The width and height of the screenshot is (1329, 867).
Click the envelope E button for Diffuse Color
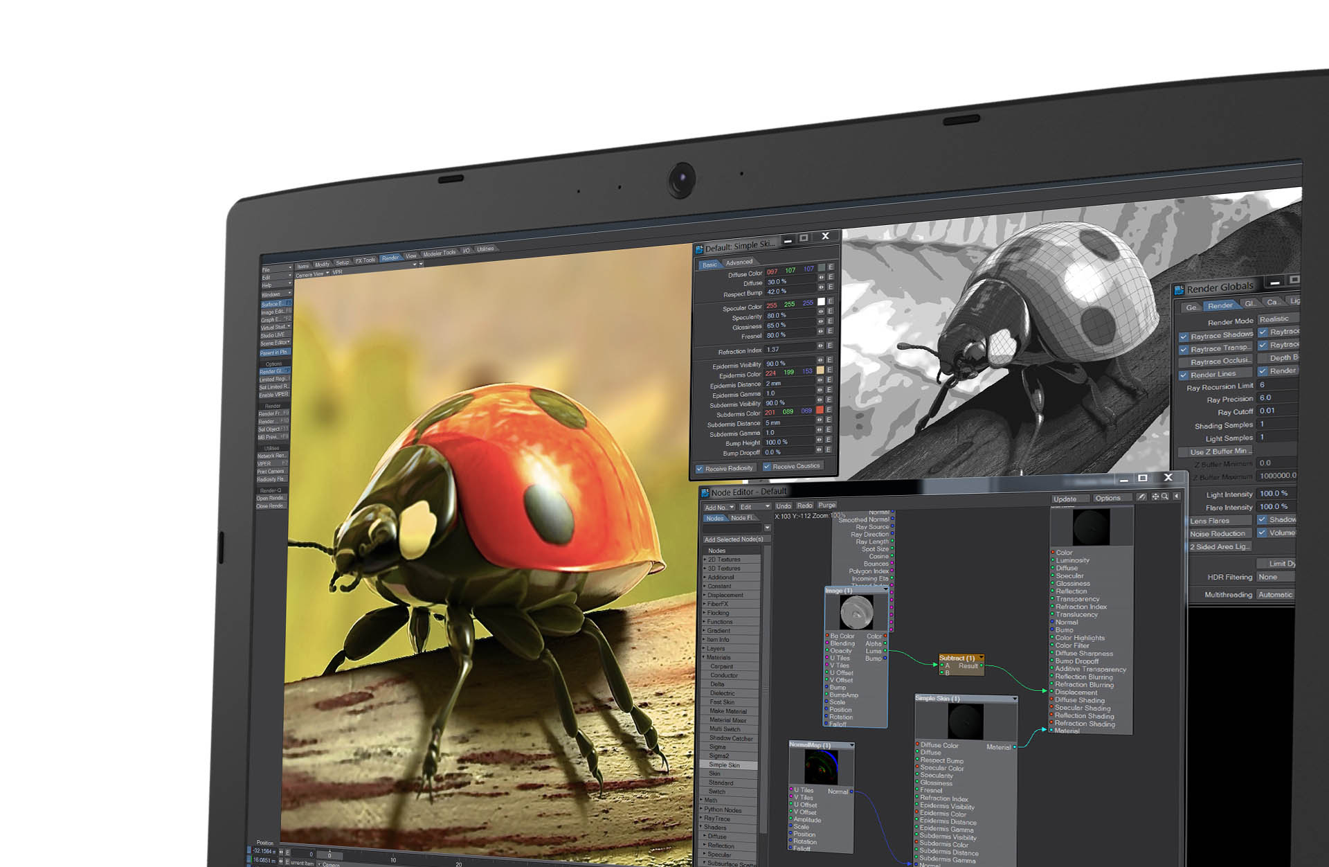(x=831, y=267)
